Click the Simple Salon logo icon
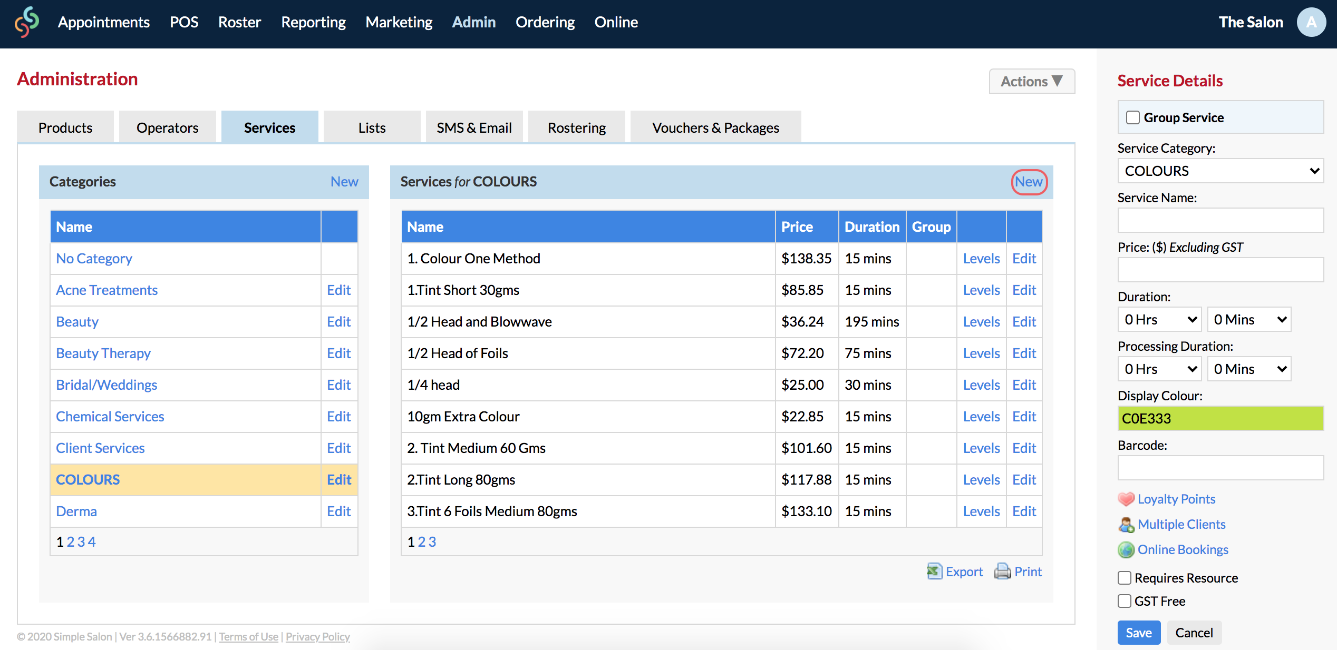The image size is (1337, 650). click(26, 22)
